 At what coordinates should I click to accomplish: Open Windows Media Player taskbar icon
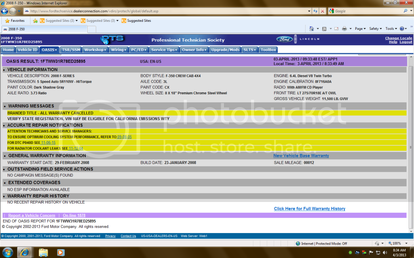point(61,253)
